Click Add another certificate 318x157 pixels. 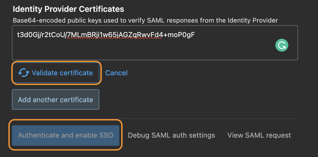55,100
